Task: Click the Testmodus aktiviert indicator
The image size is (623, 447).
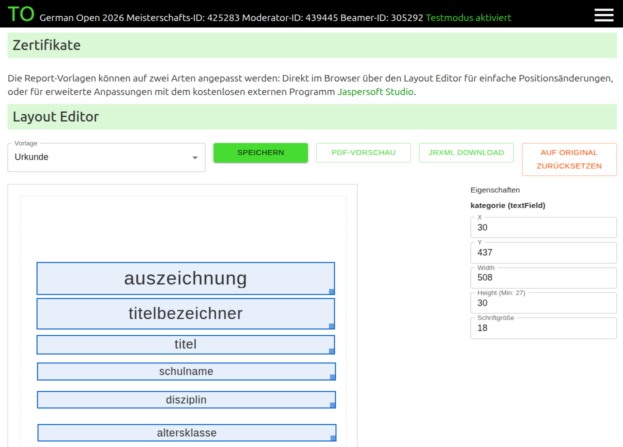Action: click(468, 17)
